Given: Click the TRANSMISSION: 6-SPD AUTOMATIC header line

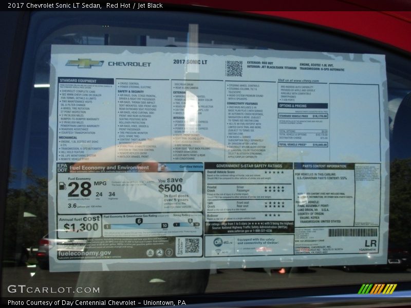Looking at the screenshot, I should tap(322, 69).
